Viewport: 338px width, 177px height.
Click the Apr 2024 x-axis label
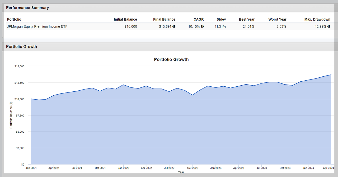pos(329,168)
